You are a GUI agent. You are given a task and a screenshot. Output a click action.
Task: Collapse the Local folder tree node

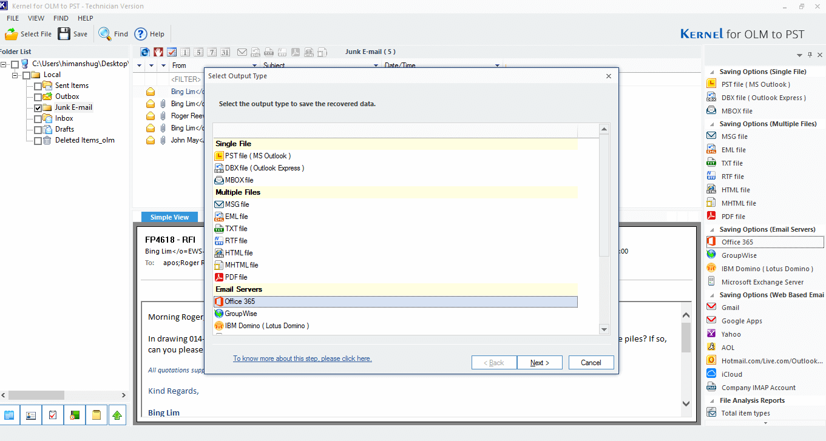pyautogui.click(x=15, y=75)
